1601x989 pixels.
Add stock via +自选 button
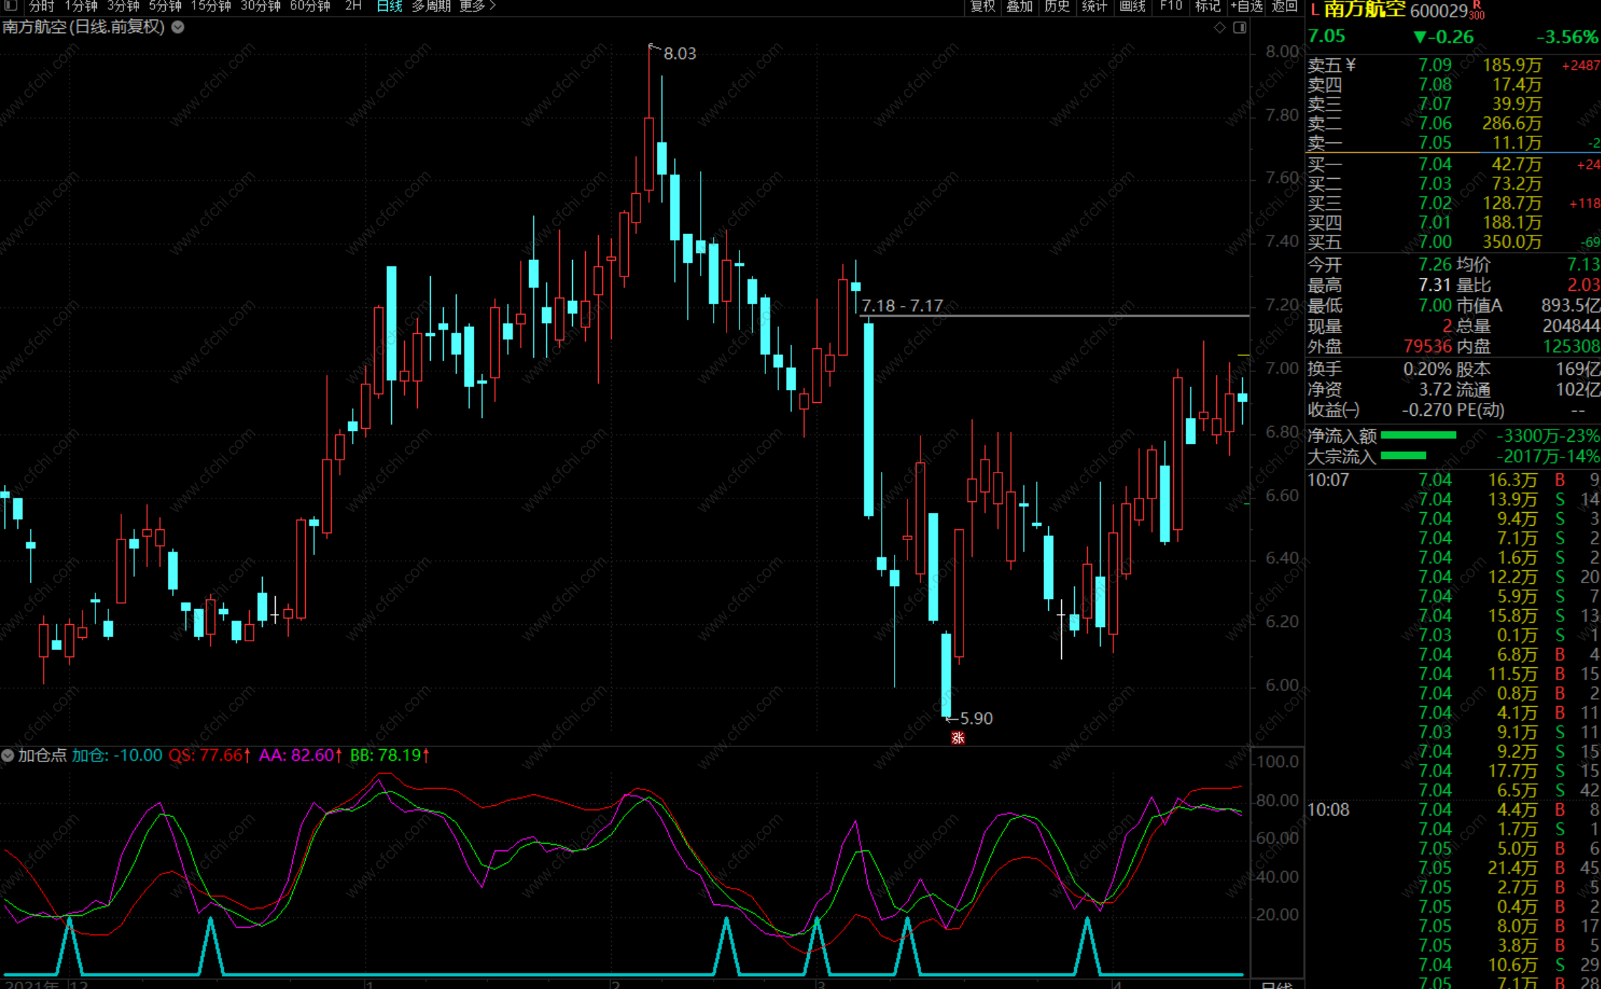[1246, 6]
